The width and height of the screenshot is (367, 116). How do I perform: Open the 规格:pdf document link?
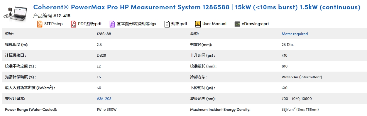click(x=179, y=24)
